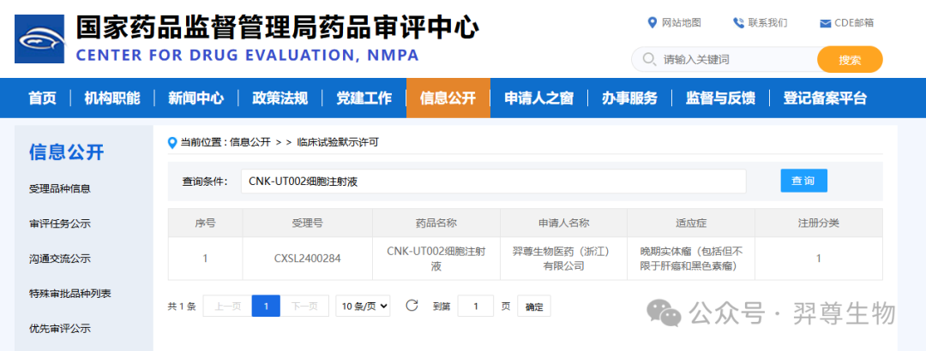The image size is (926, 351).
Task: Click the blue 查询 button
Action: coord(803,181)
